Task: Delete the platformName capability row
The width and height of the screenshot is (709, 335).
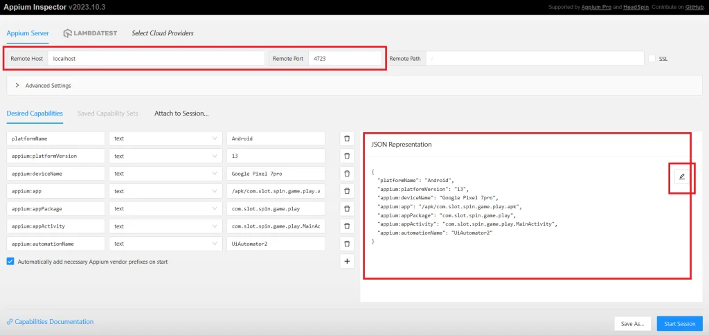Action: coord(347,138)
